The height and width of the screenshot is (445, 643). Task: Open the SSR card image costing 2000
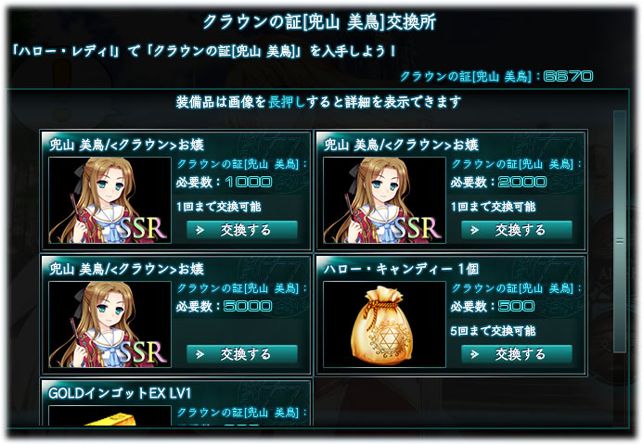[x=384, y=200]
